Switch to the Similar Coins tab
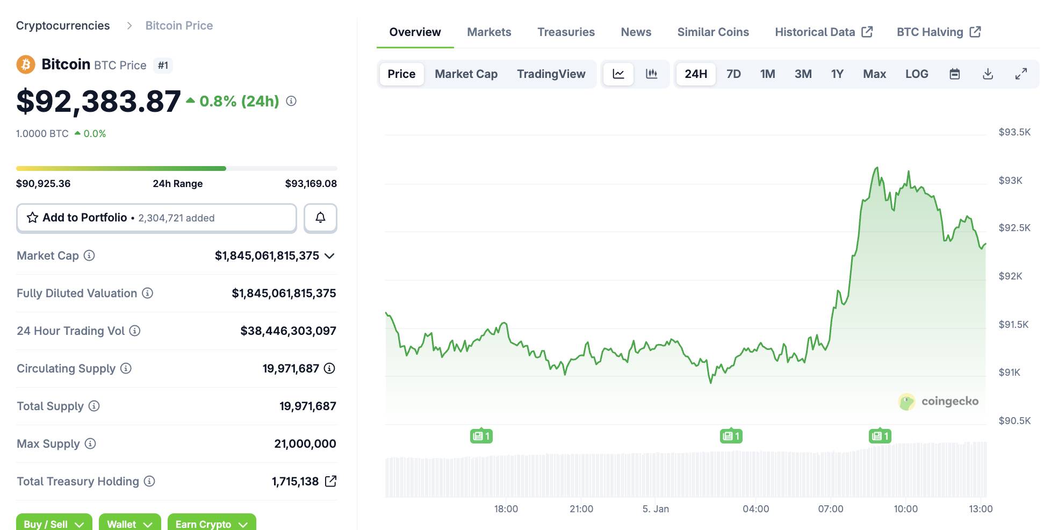This screenshot has width=1051, height=530. click(712, 32)
